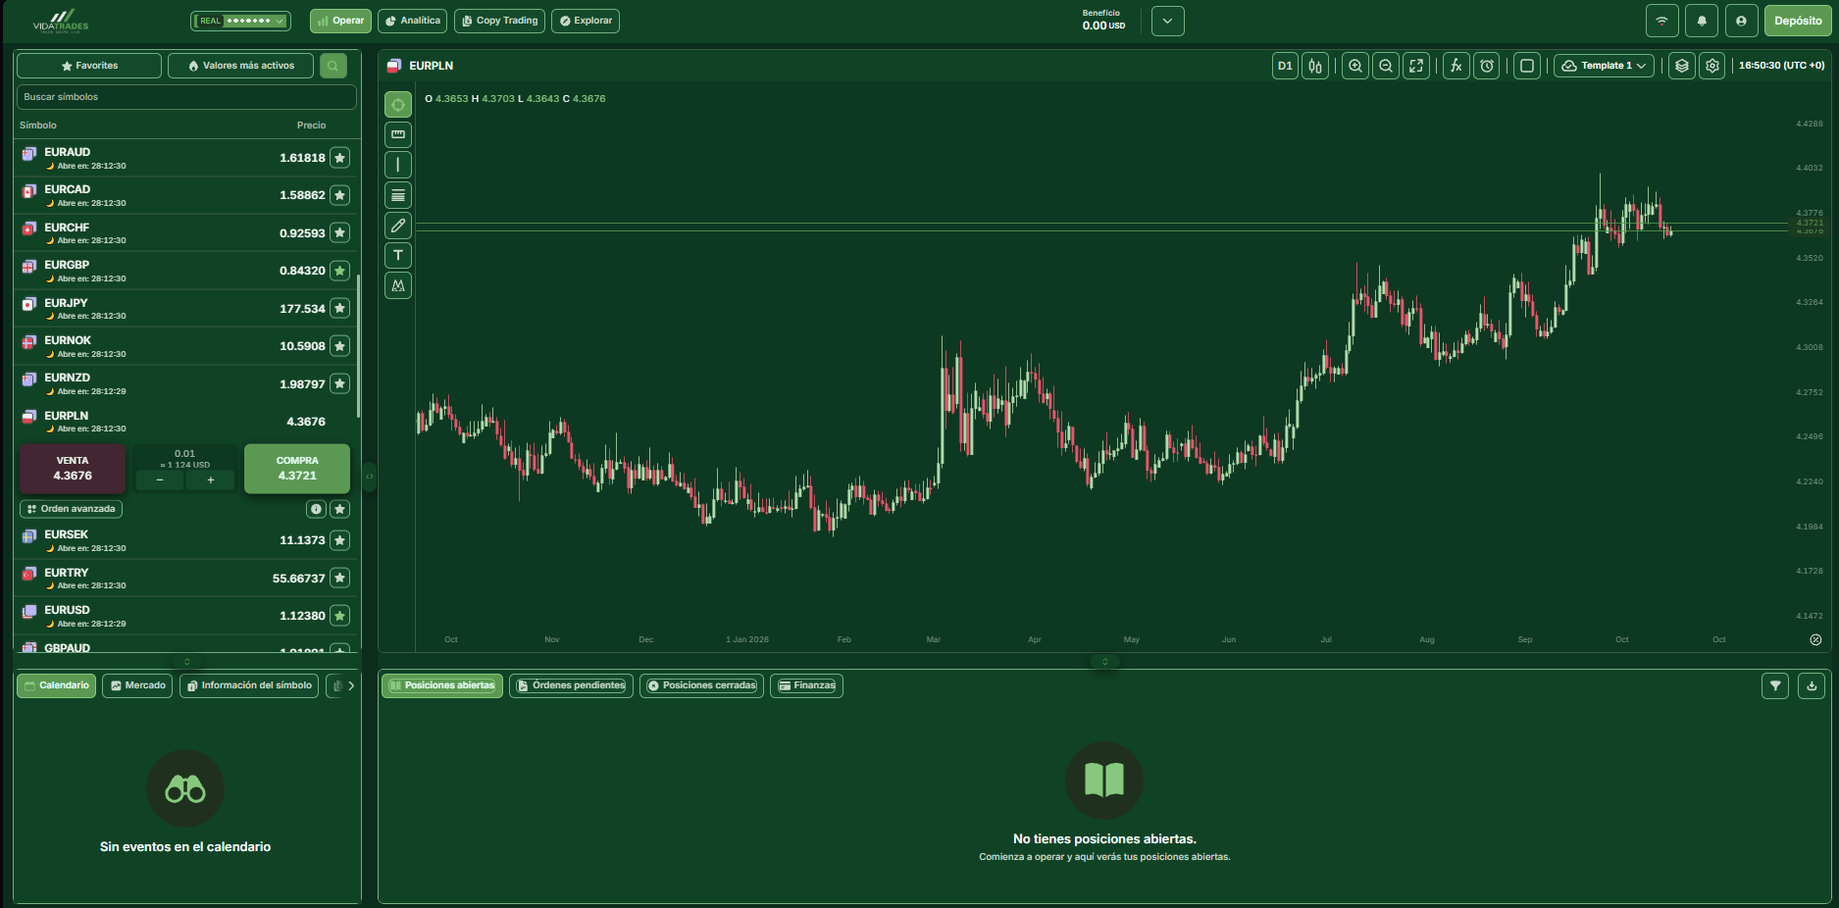
Task: Toggle favorite star for EURGBP
Action: [339, 271]
